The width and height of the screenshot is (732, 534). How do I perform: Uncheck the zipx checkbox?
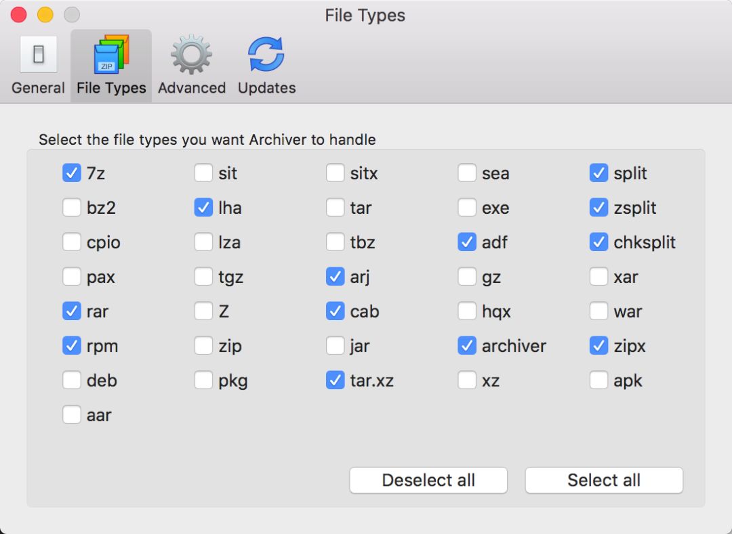[598, 346]
